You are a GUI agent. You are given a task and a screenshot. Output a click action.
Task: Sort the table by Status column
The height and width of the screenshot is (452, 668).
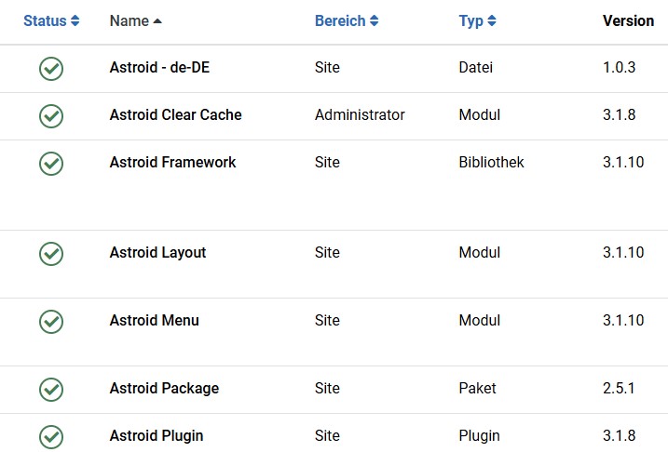click(x=51, y=20)
